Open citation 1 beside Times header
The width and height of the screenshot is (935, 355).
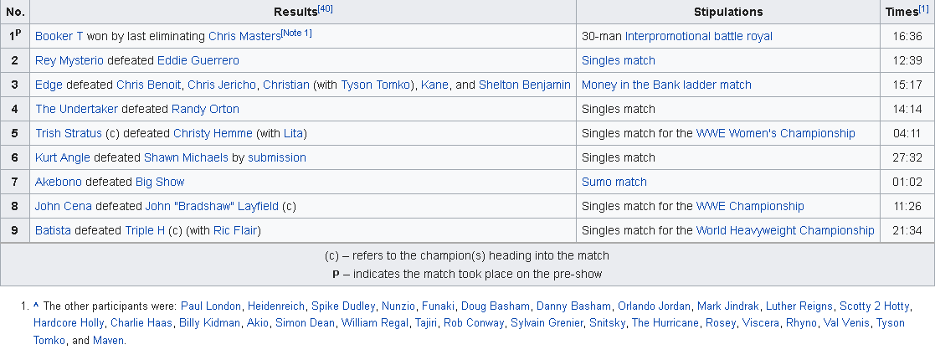pos(923,8)
